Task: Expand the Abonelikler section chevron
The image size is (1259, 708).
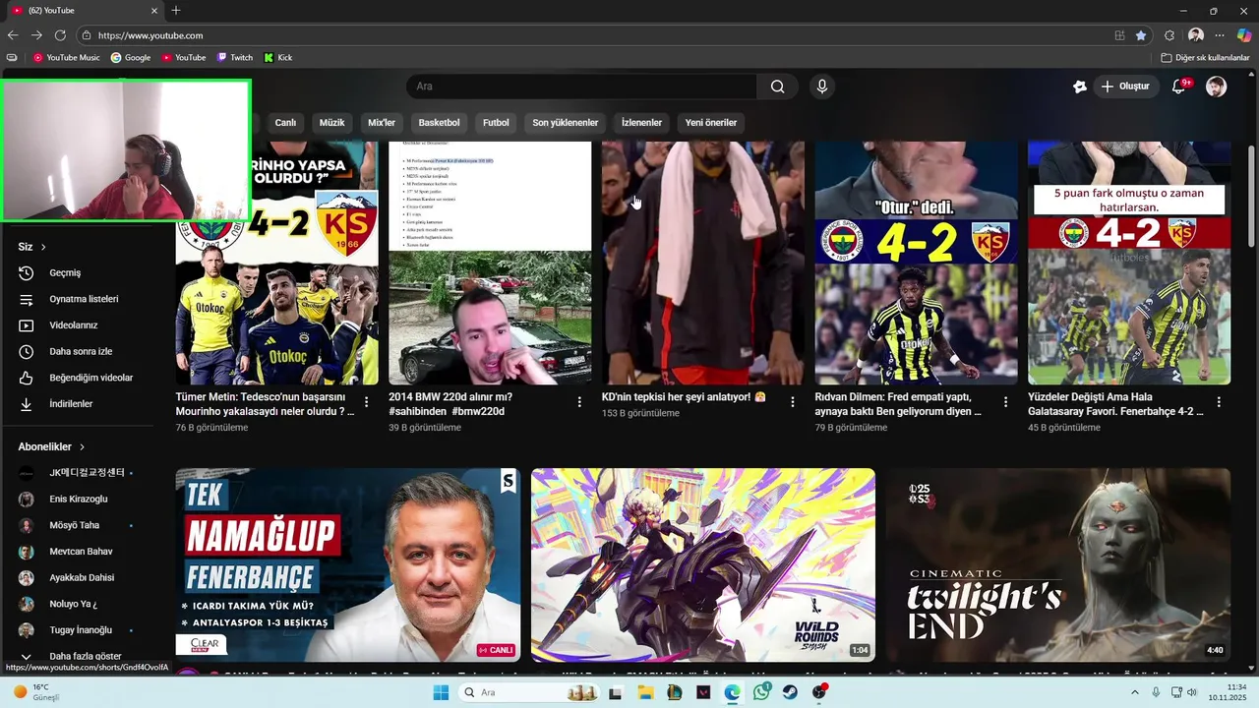Action: point(82,446)
